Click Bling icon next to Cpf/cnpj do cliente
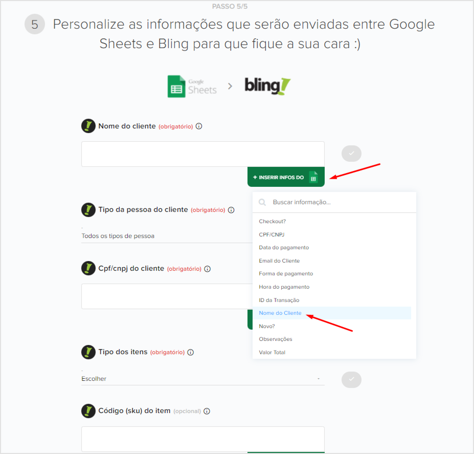 (x=88, y=268)
